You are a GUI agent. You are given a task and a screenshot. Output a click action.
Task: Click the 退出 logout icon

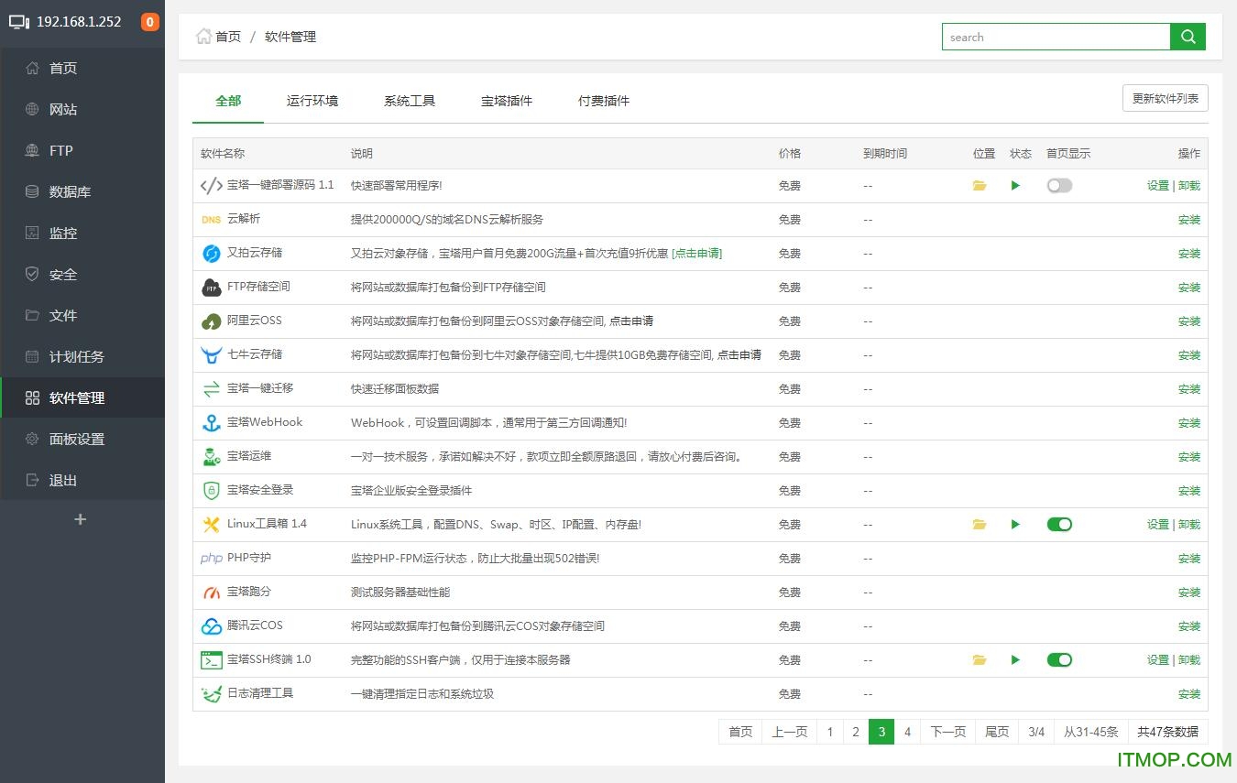(35, 480)
